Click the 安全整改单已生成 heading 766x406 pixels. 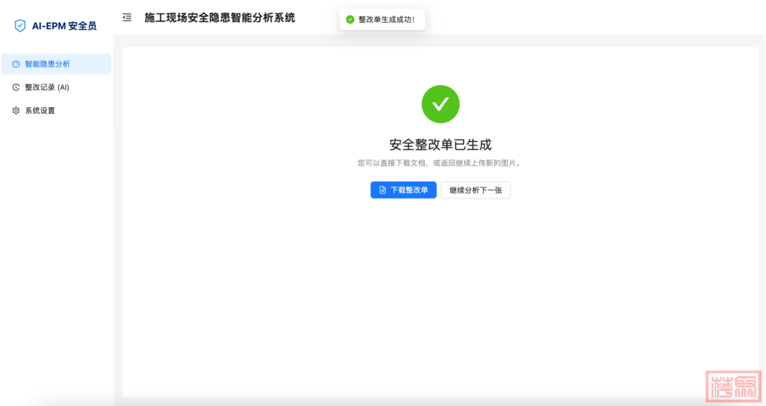pyautogui.click(x=440, y=145)
